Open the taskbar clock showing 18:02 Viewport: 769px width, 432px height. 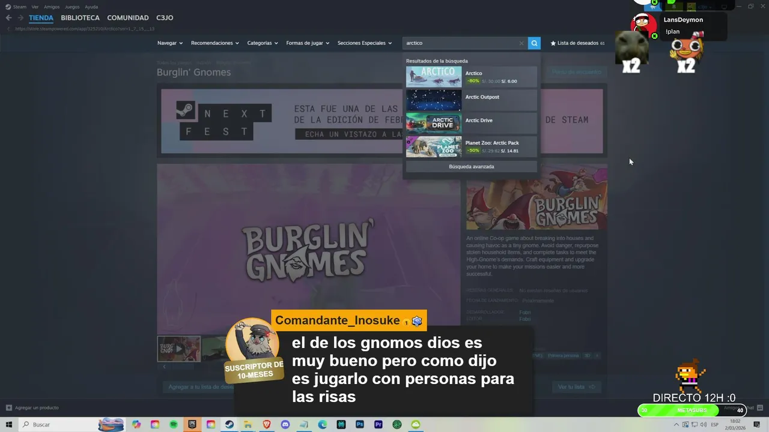tap(735, 425)
